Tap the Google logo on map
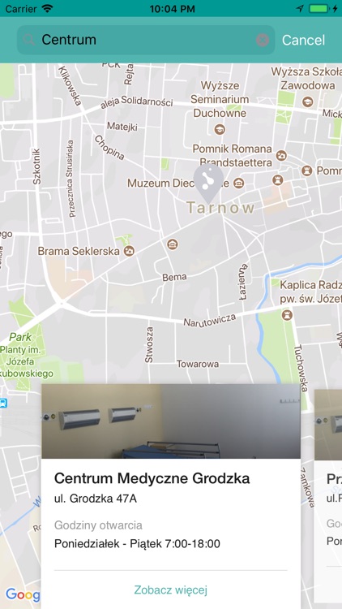Viewport: 342px width, 609px height. click(x=23, y=594)
